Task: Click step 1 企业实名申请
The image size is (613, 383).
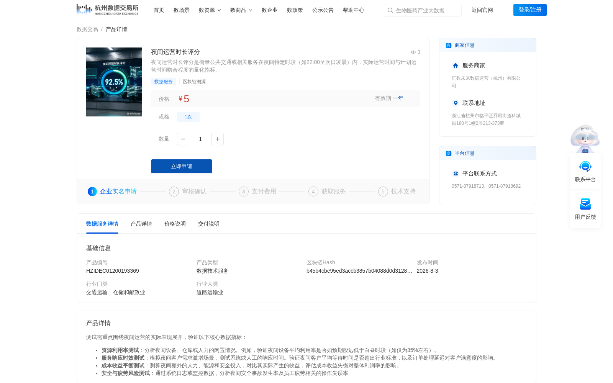Action: (x=112, y=191)
